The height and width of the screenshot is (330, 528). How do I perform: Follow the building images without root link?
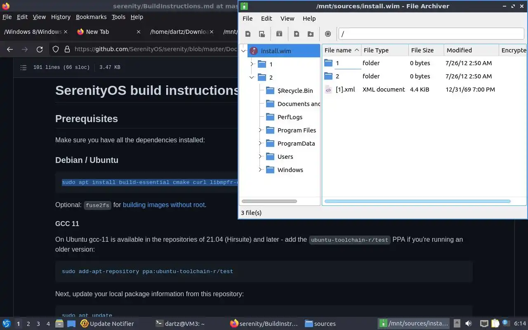tap(164, 205)
